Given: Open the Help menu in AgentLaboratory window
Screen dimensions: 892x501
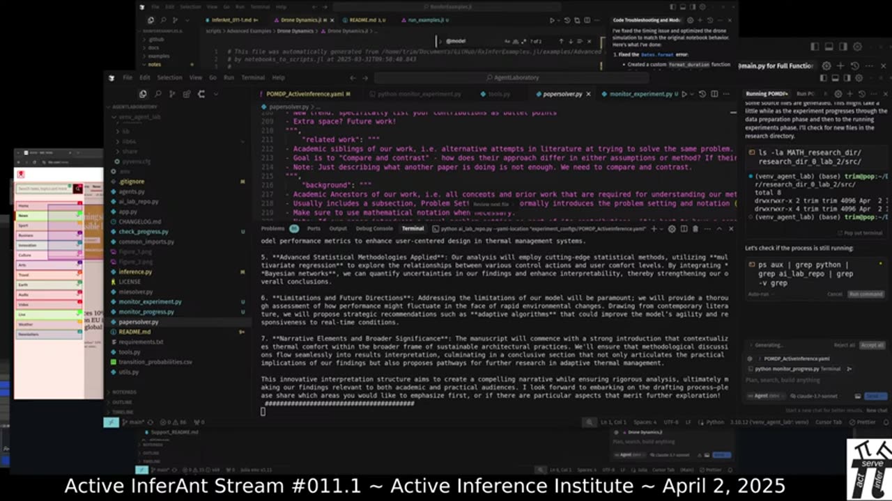Looking at the screenshot, I should tap(278, 78).
